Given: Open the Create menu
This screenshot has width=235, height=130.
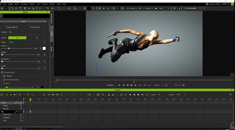Looking at the screenshot, I should (10, 4).
